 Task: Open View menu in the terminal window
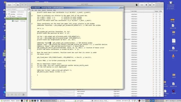(39, 10)
